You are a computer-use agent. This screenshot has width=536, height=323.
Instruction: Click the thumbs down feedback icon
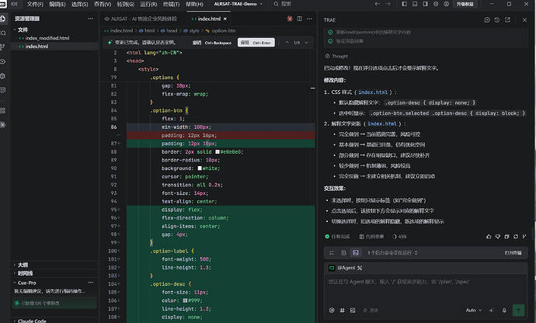(498, 237)
